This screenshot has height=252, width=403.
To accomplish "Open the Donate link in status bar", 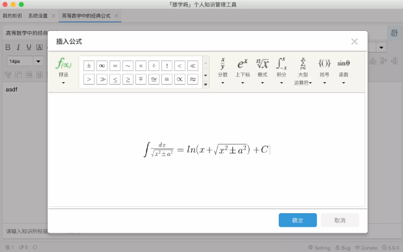I will 367,248.
